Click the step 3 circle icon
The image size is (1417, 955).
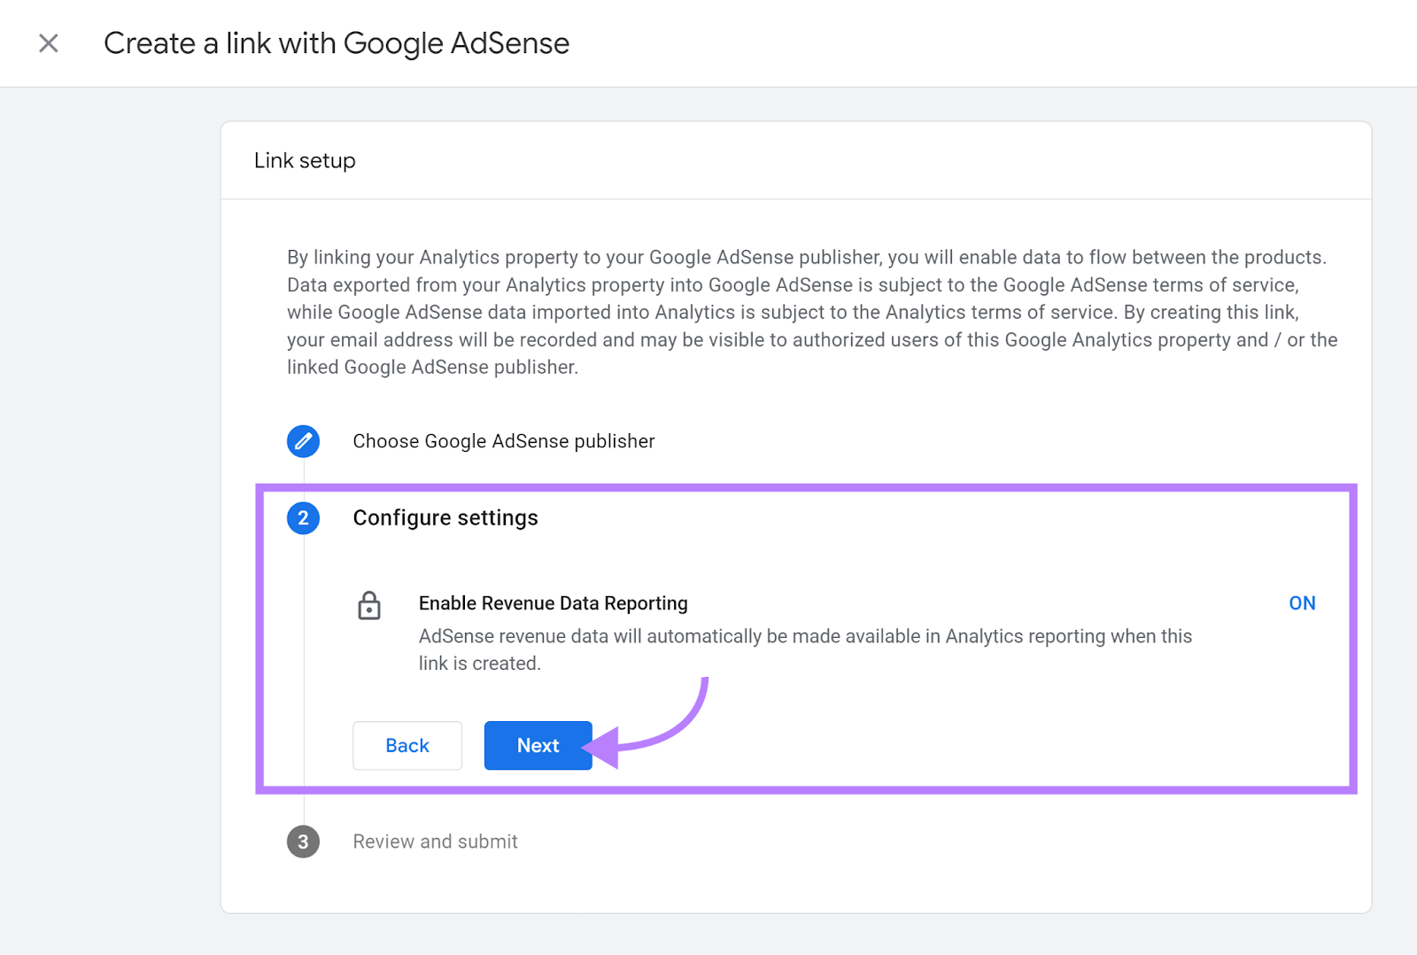point(303,842)
